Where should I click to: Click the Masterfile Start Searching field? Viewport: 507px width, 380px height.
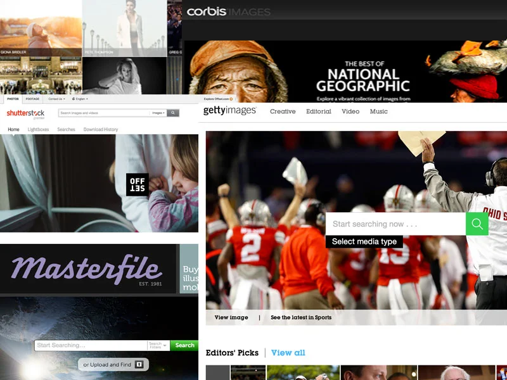coord(91,345)
